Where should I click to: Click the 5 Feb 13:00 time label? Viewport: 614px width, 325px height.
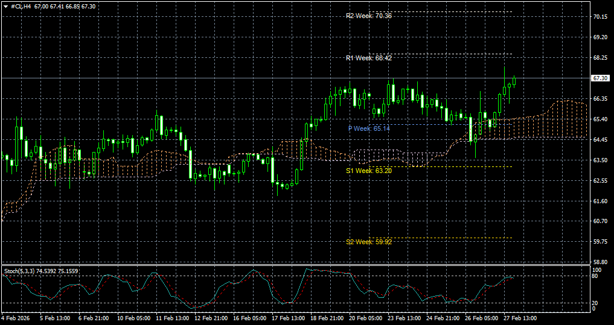55,318
